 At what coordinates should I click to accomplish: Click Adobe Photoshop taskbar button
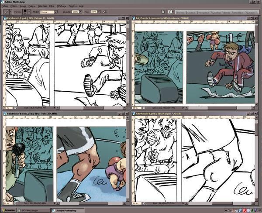(68, 210)
